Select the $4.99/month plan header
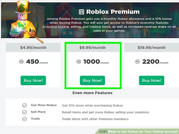179x134 pixels. point(33,47)
